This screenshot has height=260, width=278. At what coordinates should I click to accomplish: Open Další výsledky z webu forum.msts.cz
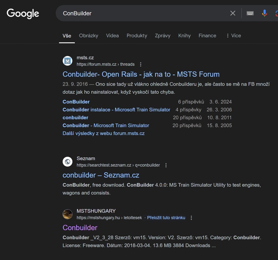click(104, 133)
